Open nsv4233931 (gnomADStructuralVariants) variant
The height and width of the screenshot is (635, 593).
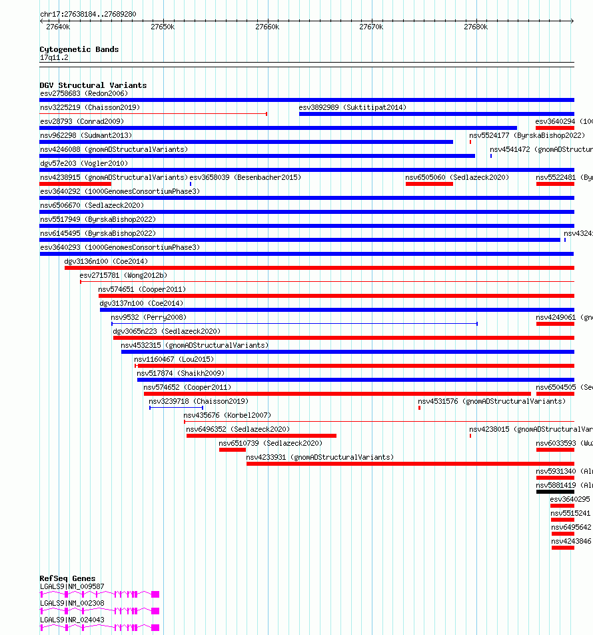pyautogui.click(x=320, y=457)
